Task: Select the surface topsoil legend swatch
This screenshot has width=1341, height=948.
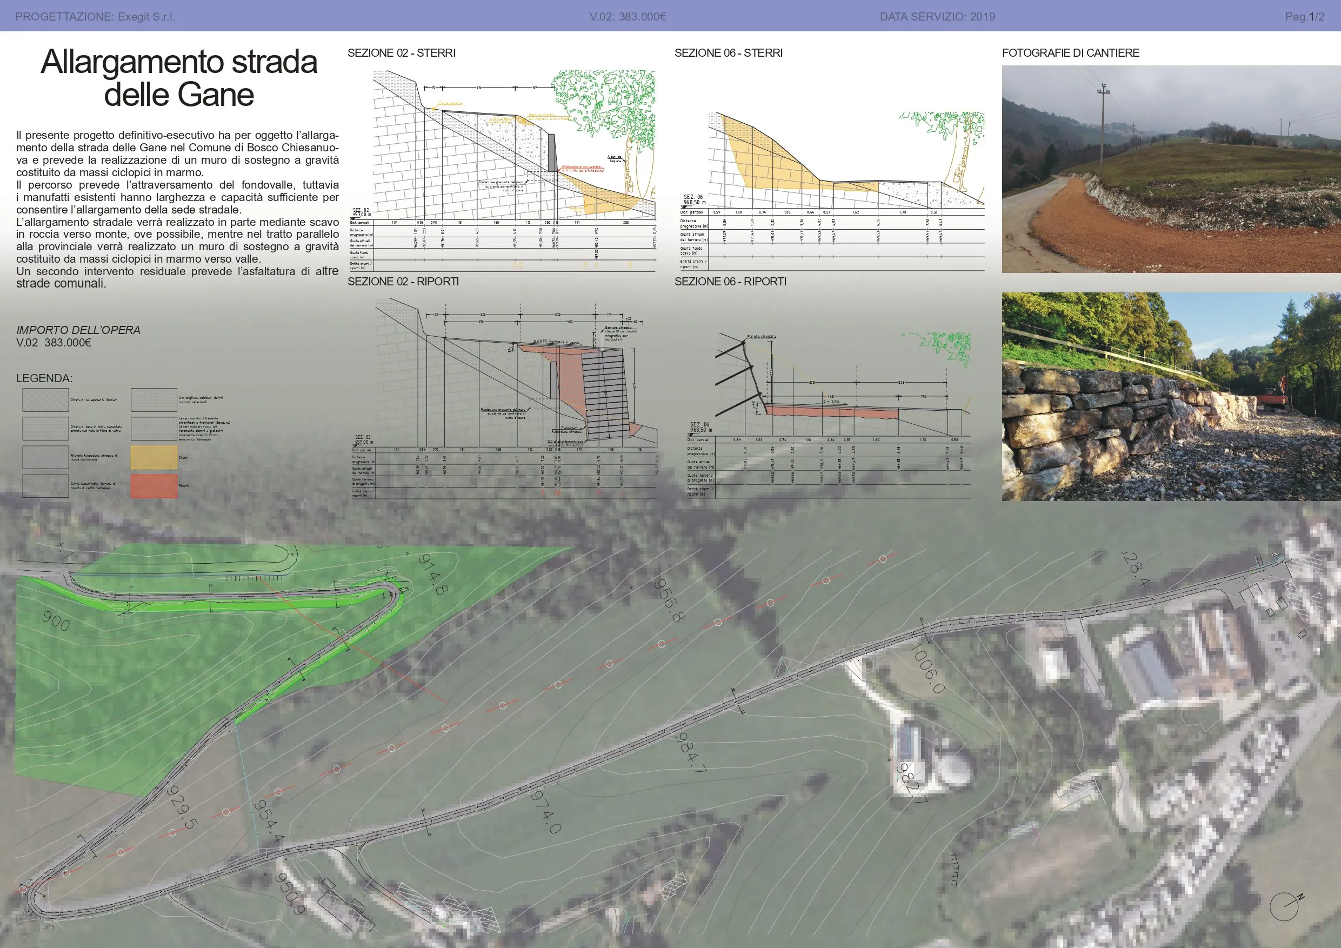Action: pyautogui.click(x=45, y=486)
